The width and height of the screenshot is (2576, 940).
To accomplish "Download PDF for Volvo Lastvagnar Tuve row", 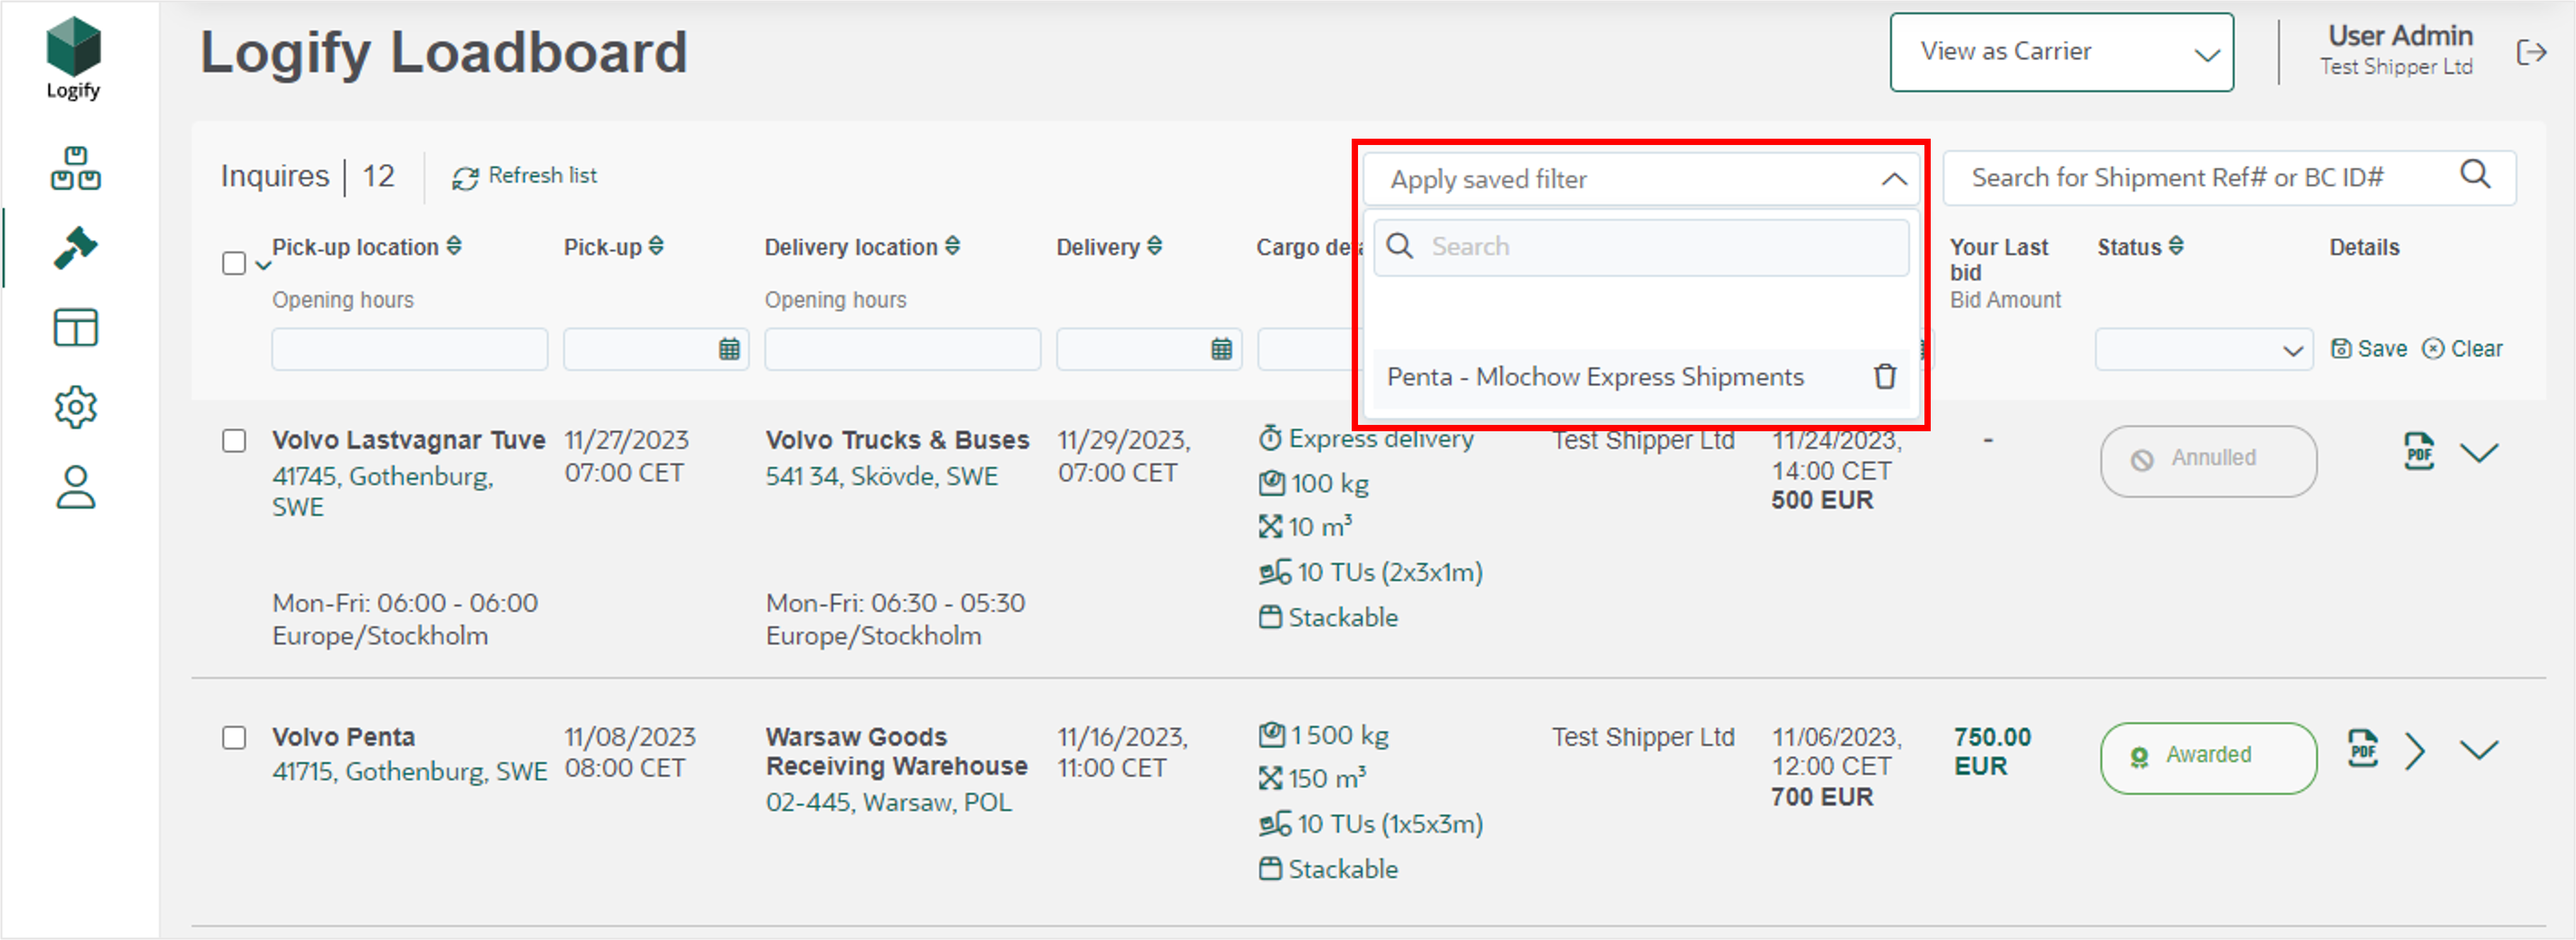I will pyautogui.click(x=2419, y=452).
